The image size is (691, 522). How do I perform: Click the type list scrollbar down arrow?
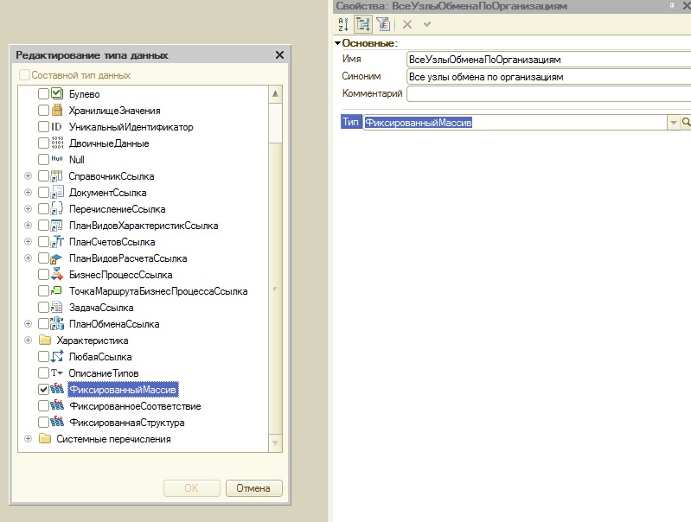275,442
